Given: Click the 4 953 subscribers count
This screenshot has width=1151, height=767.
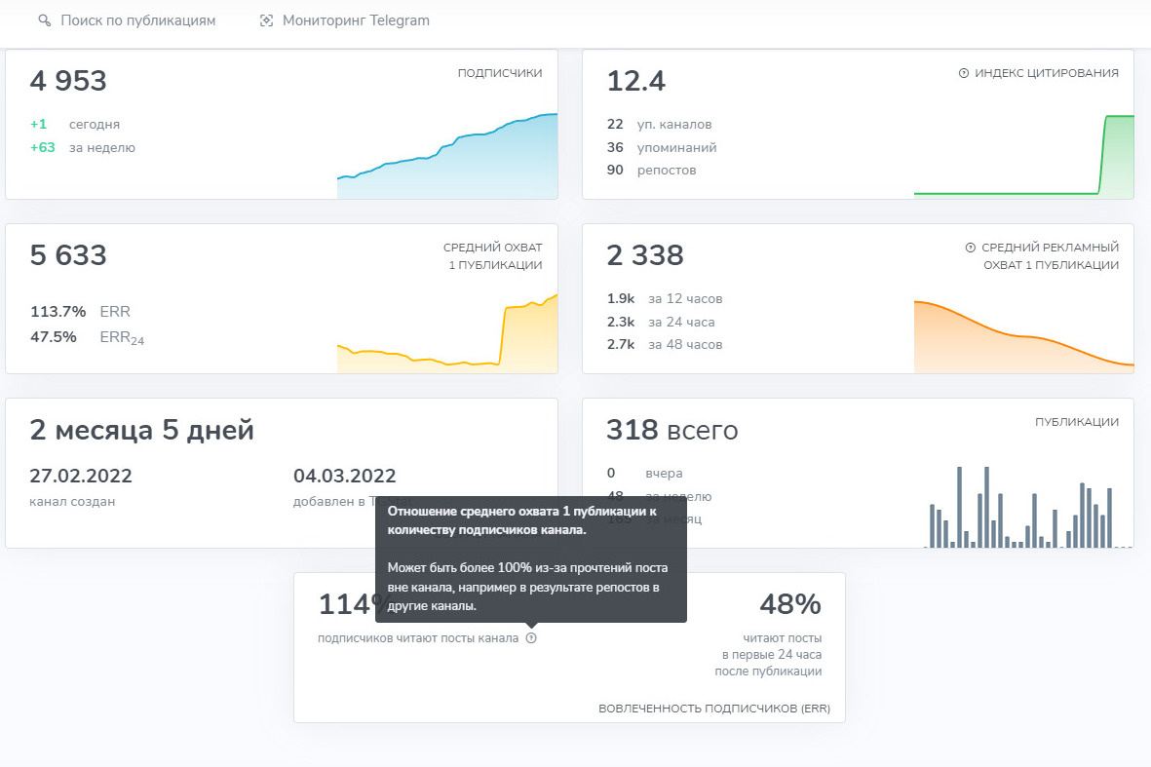Looking at the screenshot, I should (68, 82).
